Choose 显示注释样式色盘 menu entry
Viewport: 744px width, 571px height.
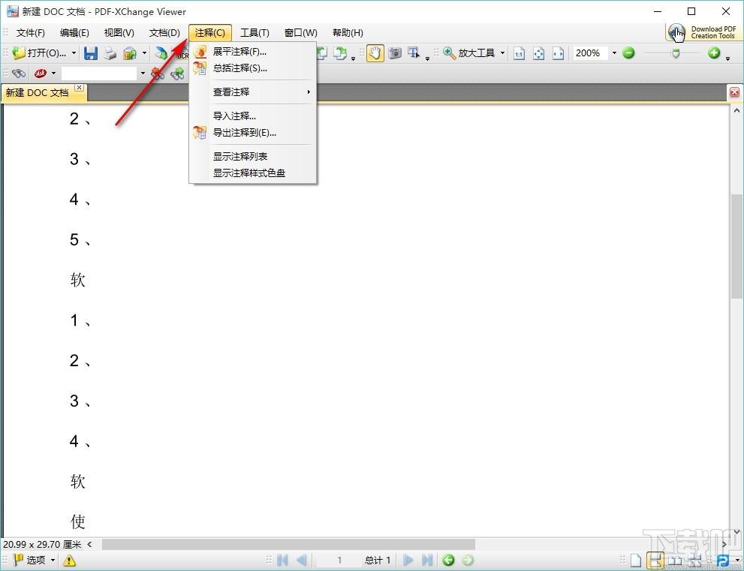(253, 173)
